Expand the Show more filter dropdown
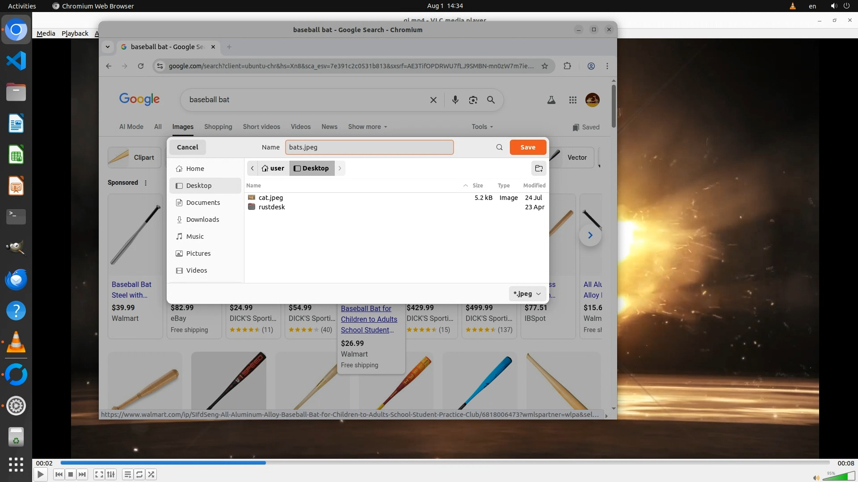This screenshot has height=482, width=858. pyautogui.click(x=367, y=127)
